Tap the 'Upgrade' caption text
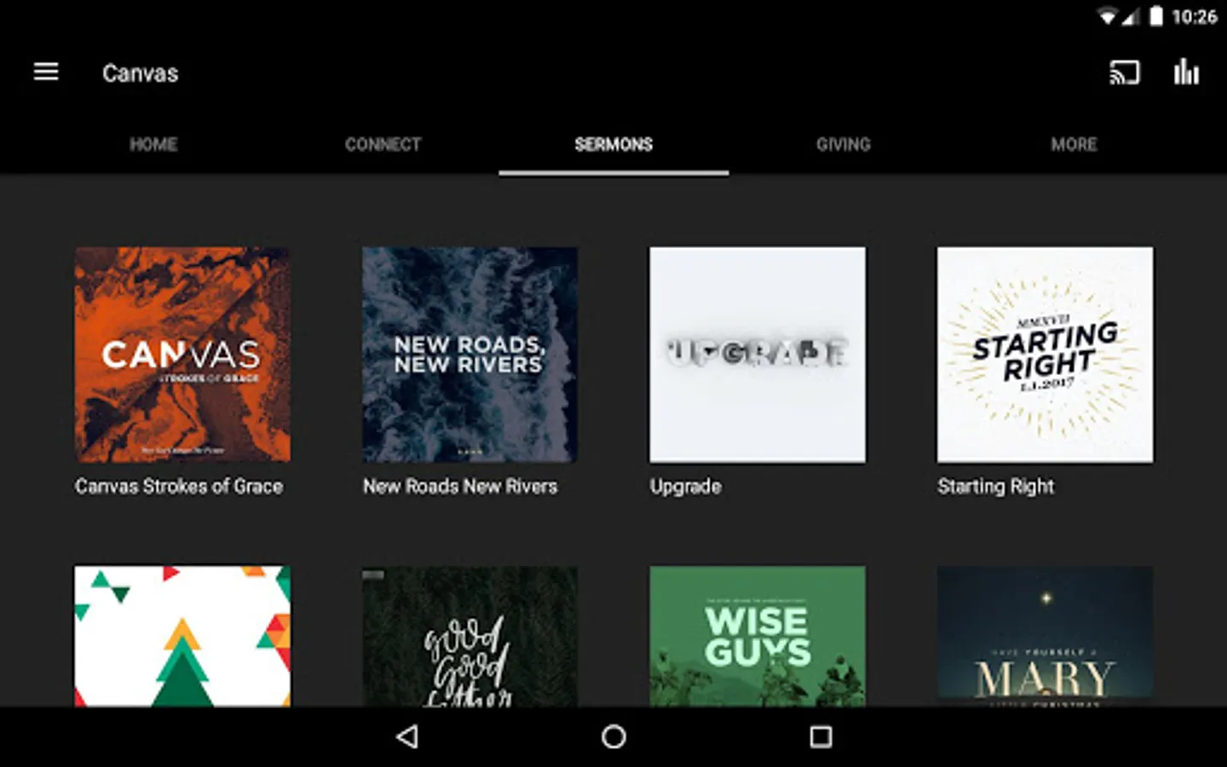Viewport: 1227px width, 767px height. [686, 487]
